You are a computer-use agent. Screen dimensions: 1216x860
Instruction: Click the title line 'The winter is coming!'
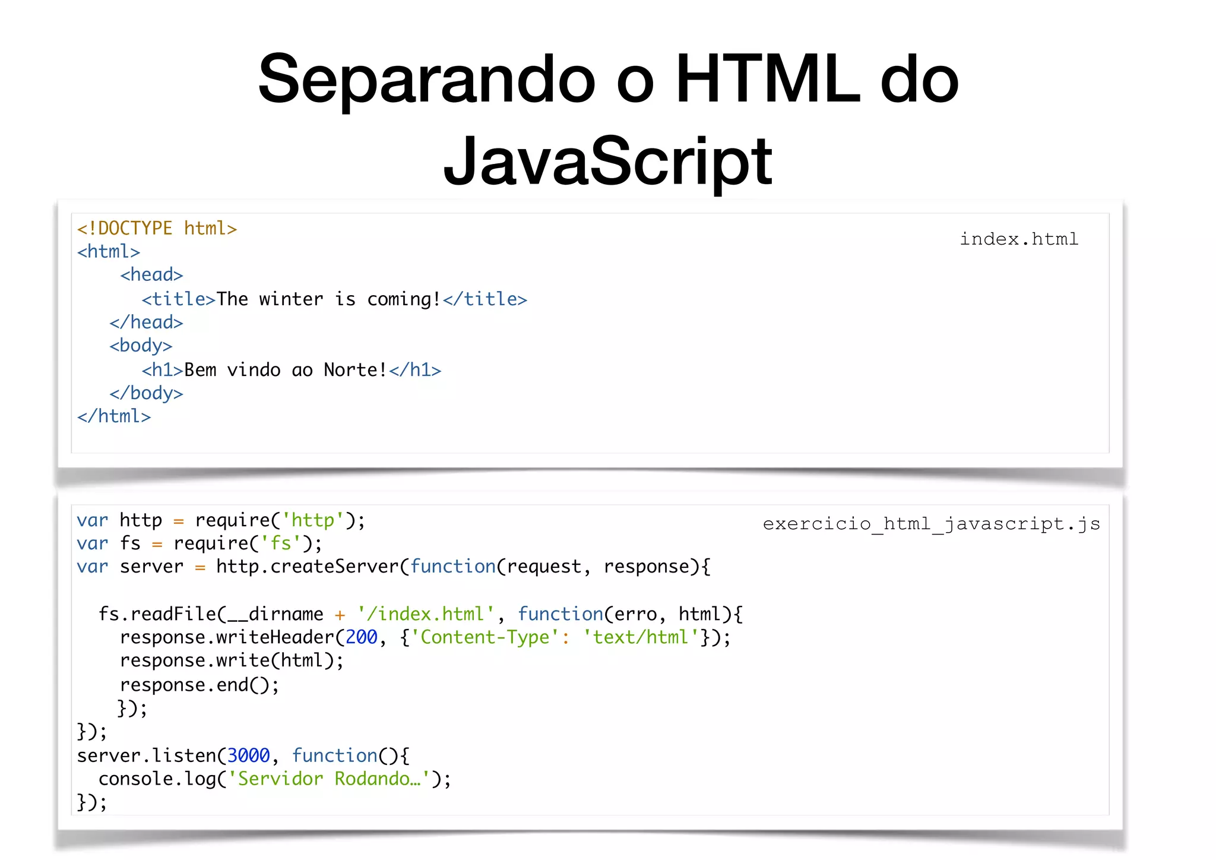click(334, 299)
